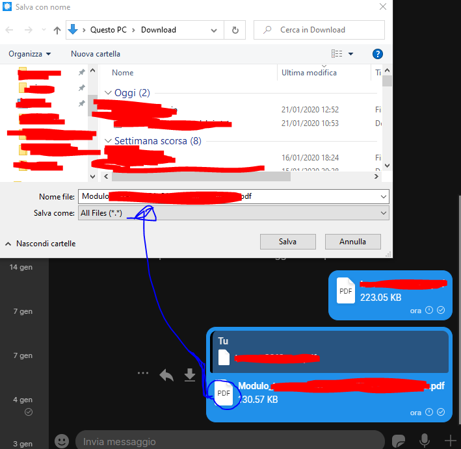Viewport: 461px width, 449px height.
Task: Select Download in the address path
Action: (x=159, y=30)
